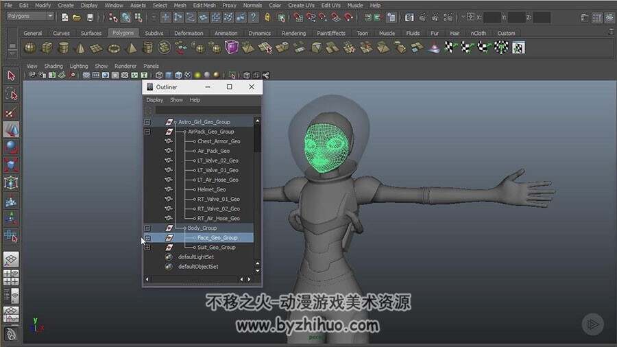Activate the Rotate tool sphere icon
The height and width of the screenshot is (347, 617).
click(11, 147)
